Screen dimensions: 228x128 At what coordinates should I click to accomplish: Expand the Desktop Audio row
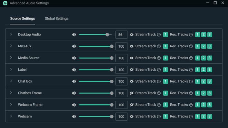pyautogui.click(x=11, y=34)
